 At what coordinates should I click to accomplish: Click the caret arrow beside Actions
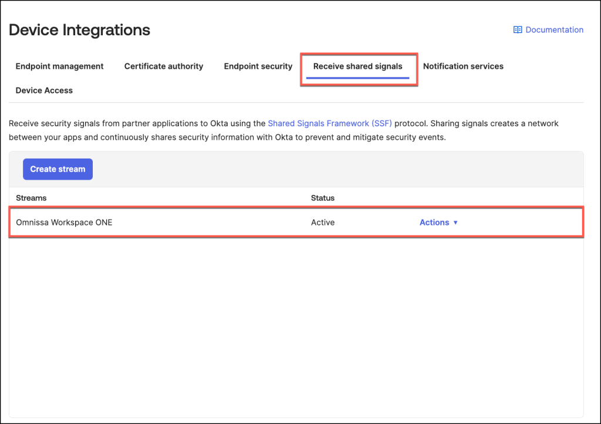pos(455,223)
